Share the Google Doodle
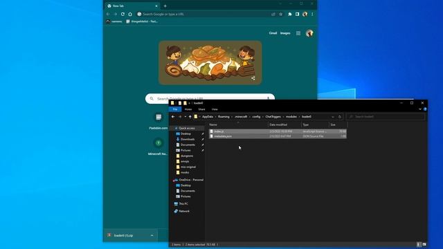The width and height of the screenshot is (443, 249). tap(253, 78)
